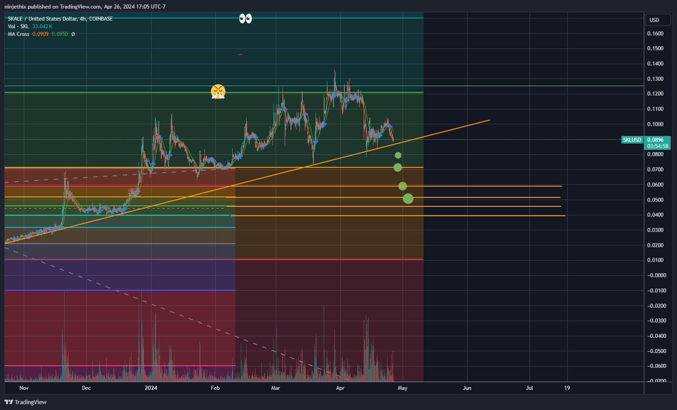The width and height of the screenshot is (677, 410).
Task: Click the Dec date label
Action: pos(86,388)
